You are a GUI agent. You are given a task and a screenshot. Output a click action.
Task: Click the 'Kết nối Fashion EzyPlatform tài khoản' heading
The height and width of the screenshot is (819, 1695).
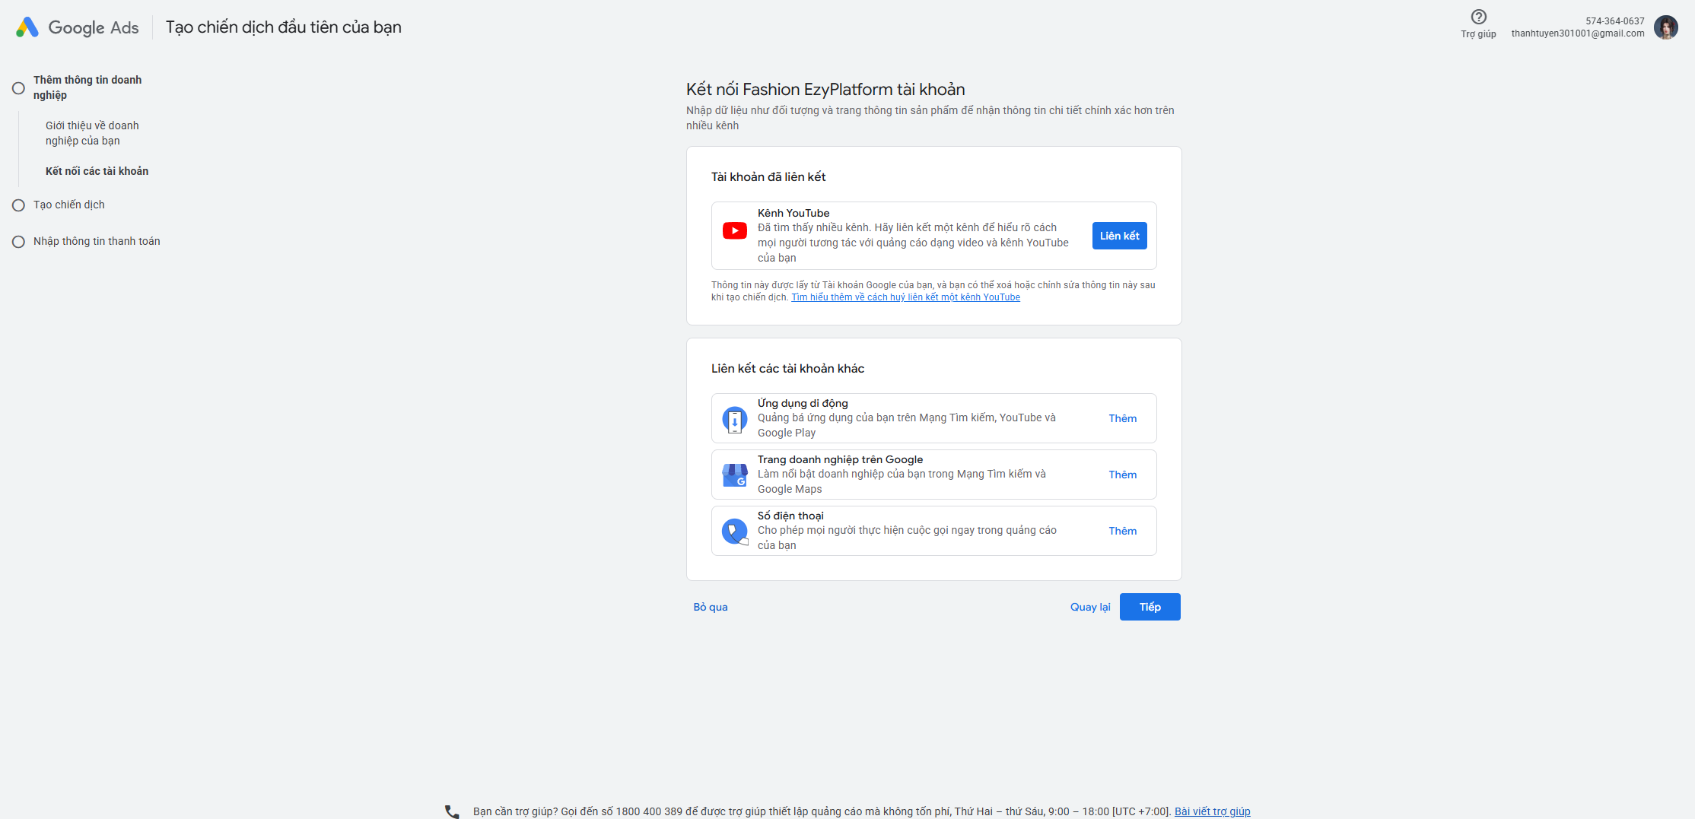pyautogui.click(x=825, y=89)
